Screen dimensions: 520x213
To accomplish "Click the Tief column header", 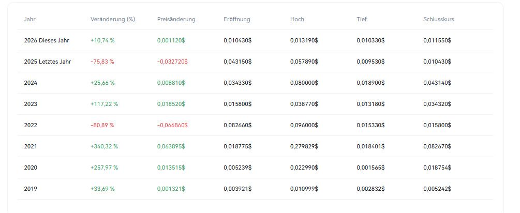I will point(361,20).
